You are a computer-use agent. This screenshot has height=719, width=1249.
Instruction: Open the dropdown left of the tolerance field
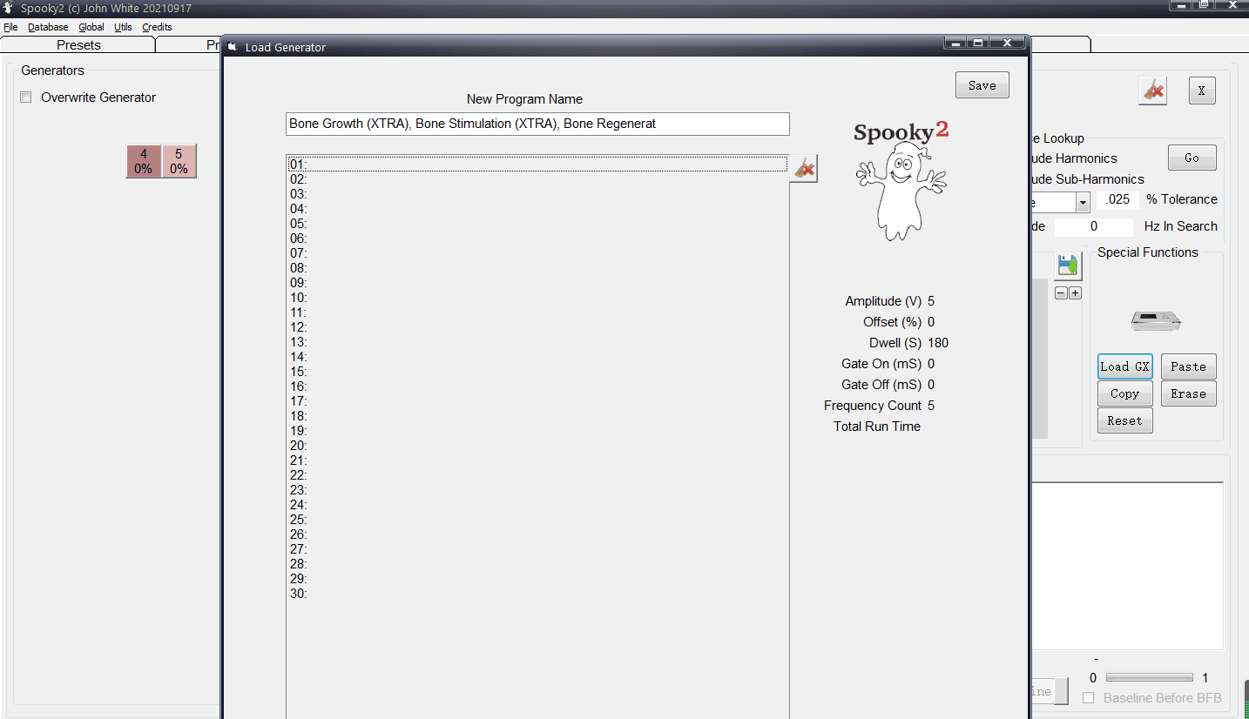pos(1083,202)
